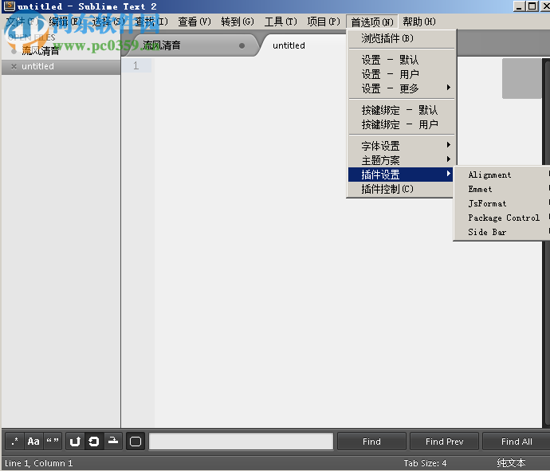
Task: Open the 纯文本 syntax selector
Action: tap(511, 463)
